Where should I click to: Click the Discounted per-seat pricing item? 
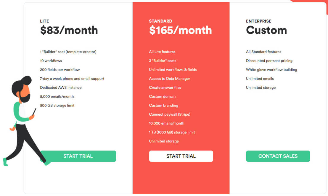coord(269,60)
